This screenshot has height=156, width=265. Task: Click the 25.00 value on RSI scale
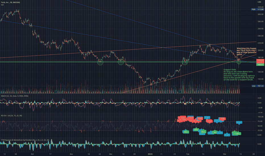click(x=260, y=130)
